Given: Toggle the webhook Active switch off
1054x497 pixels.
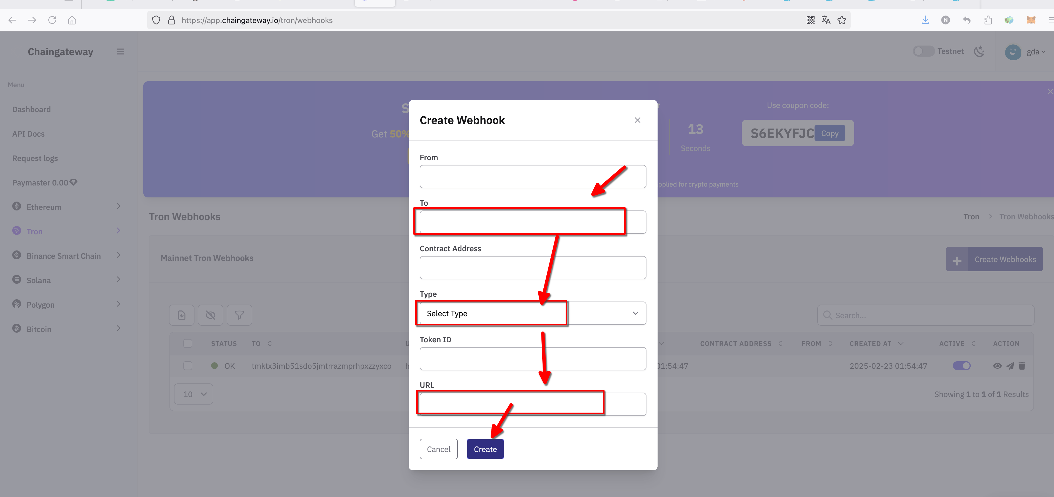Looking at the screenshot, I should (x=961, y=366).
